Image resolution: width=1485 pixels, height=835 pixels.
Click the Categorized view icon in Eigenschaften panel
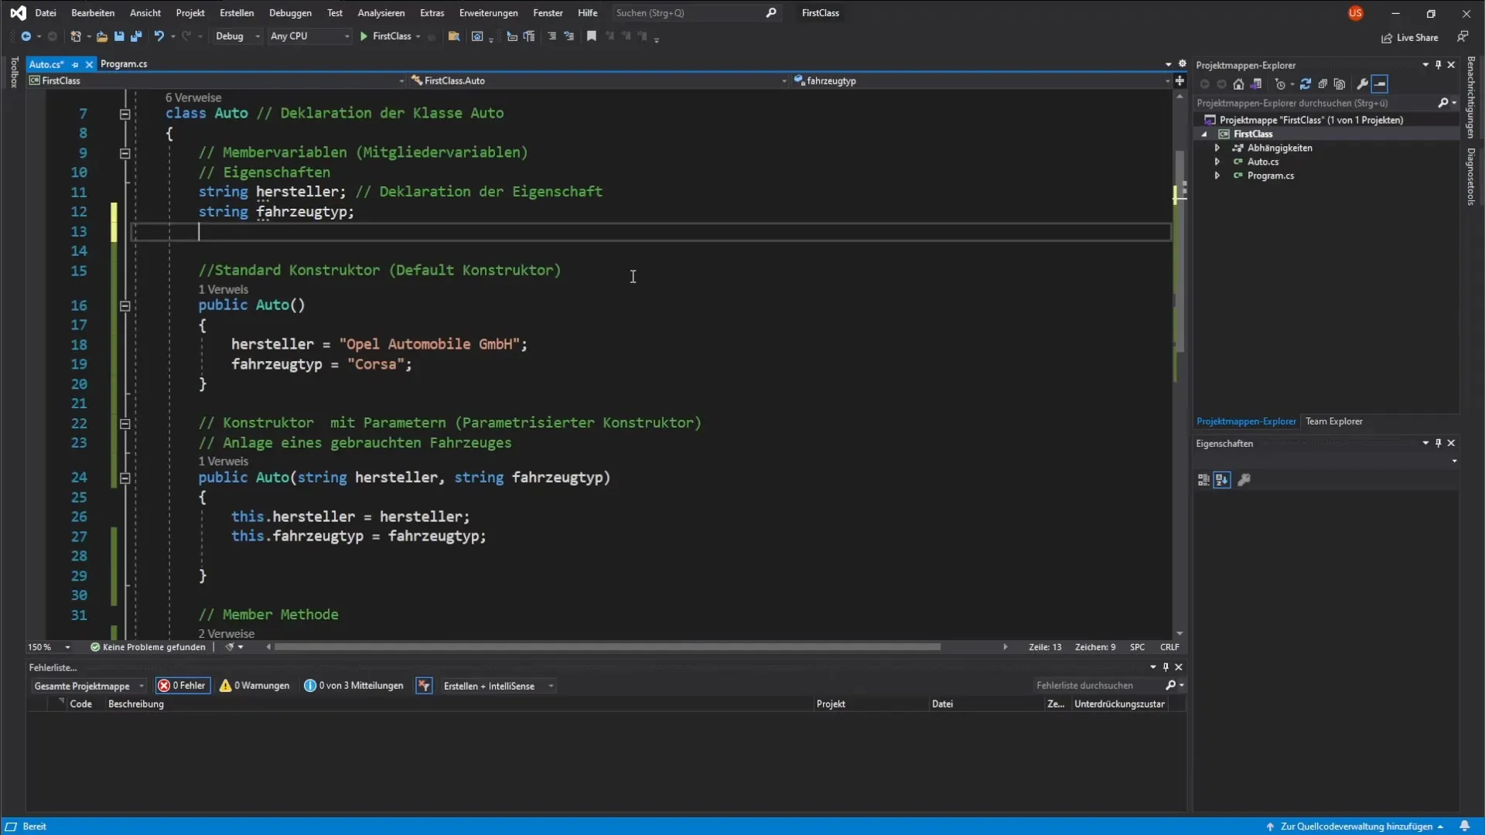pos(1203,480)
